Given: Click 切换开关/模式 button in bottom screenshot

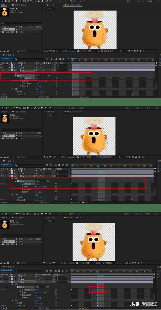Looking at the screenshot, I should point(44,308).
